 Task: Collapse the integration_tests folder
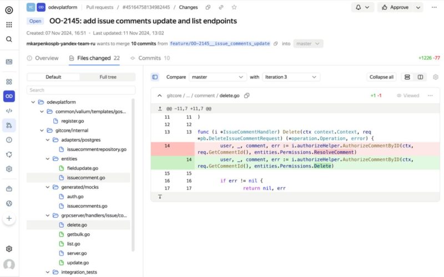coord(48,272)
